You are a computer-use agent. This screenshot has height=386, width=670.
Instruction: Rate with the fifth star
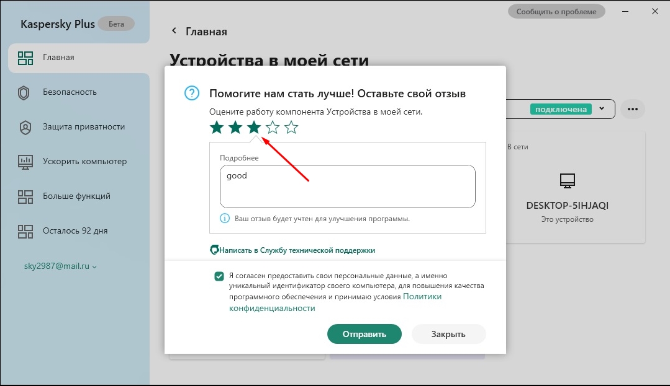tap(291, 128)
